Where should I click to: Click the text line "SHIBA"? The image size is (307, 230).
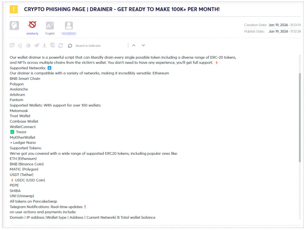pos(15,191)
